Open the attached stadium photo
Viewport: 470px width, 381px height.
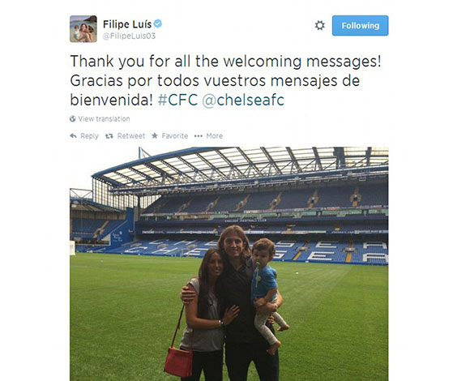[x=229, y=263]
